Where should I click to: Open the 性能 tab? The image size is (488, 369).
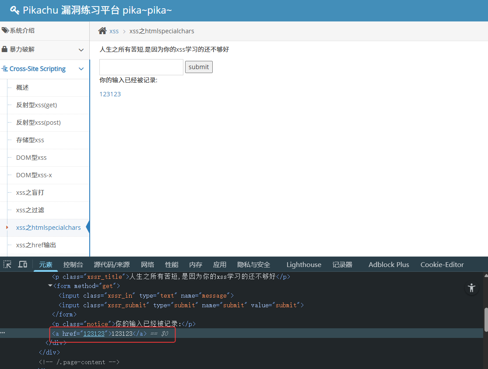click(172, 265)
